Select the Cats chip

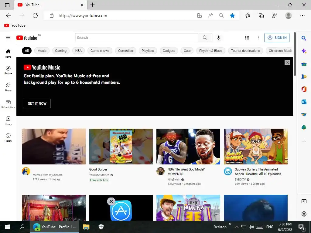pos(187,51)
